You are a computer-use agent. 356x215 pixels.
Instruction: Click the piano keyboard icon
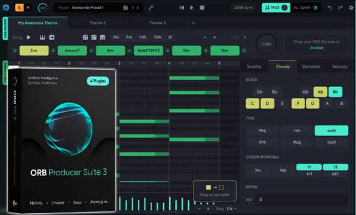click(43, 37)
